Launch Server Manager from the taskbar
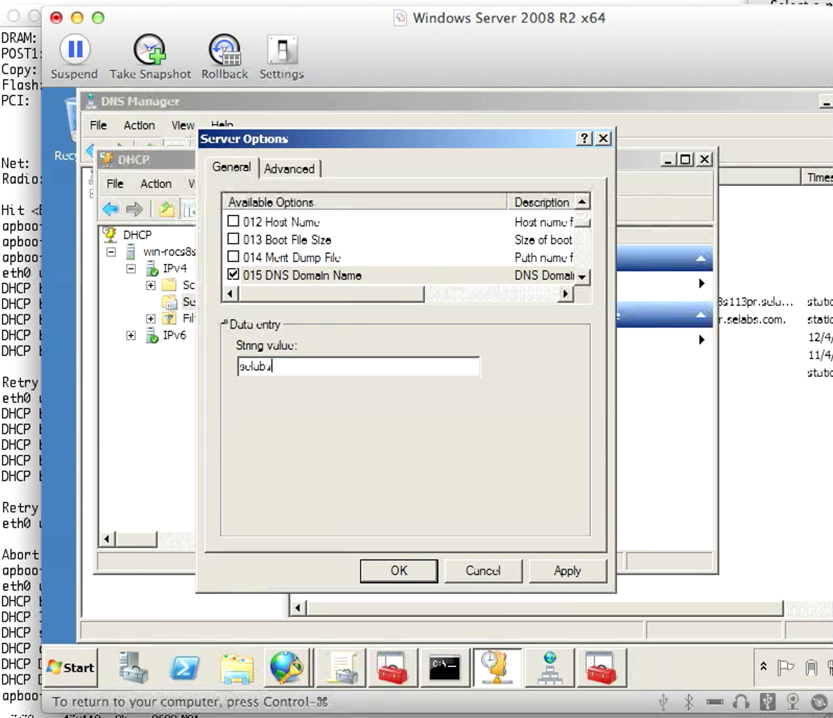833x718 pixels. click(134, 667)
